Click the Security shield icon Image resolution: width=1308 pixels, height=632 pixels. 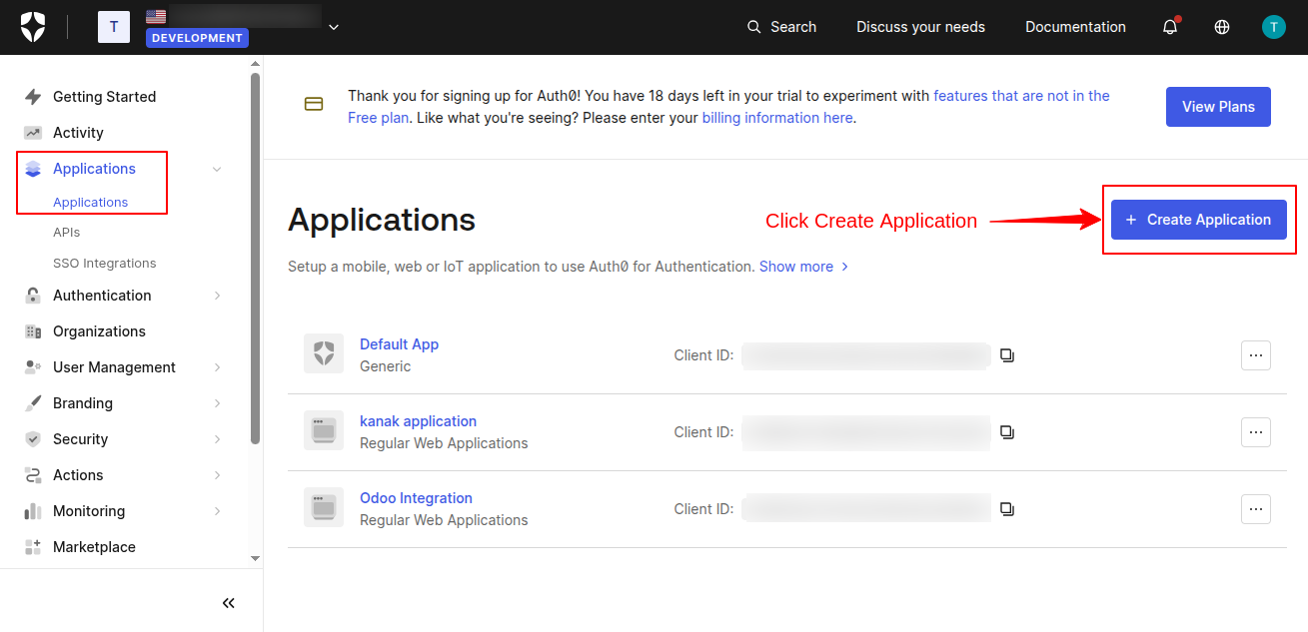[x=33, y=439]
